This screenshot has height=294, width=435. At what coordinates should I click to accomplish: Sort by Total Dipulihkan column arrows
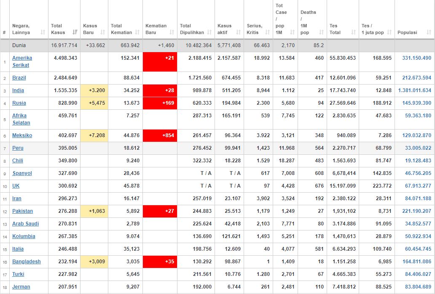coord(209,32)
